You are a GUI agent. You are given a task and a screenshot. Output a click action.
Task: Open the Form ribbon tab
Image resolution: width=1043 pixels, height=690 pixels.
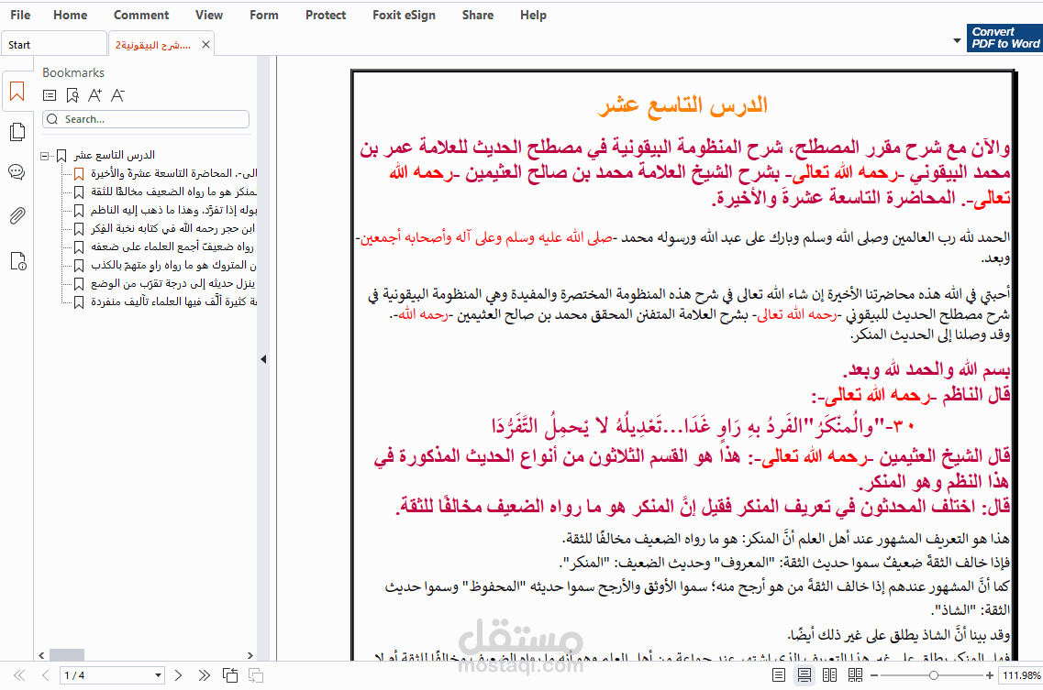[x=264, y=15]
